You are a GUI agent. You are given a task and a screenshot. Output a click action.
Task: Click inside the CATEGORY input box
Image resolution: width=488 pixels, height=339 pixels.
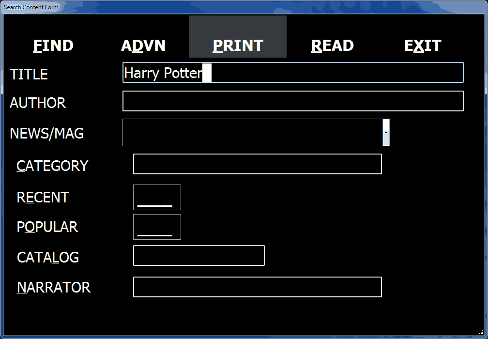pyautogui.click(x=257, y=164)
